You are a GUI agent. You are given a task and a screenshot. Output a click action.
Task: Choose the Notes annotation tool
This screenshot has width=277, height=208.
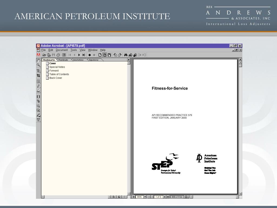[38, 81]
